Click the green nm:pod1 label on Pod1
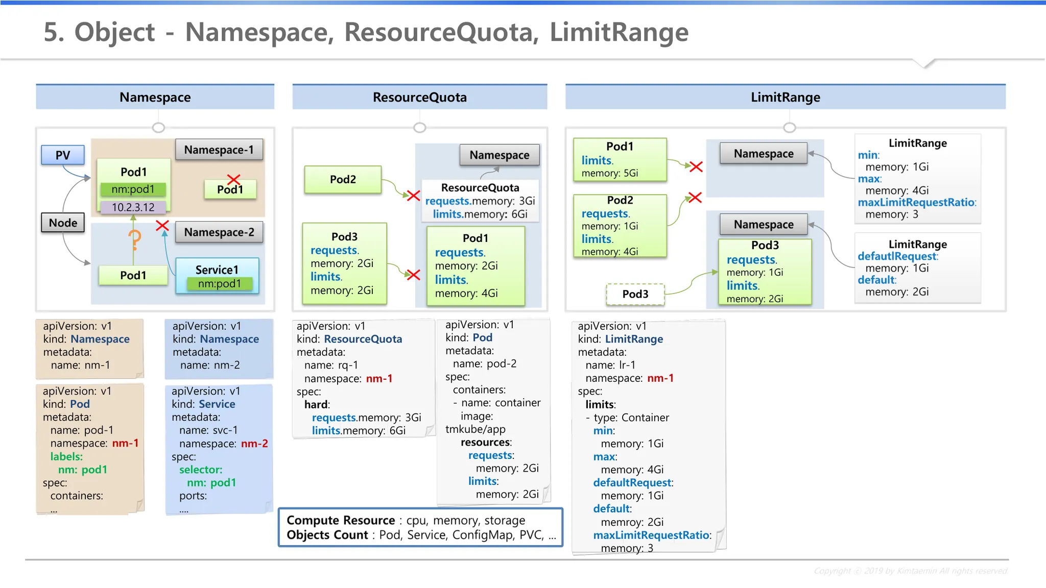1046x588 pixels. coord(133,189)
